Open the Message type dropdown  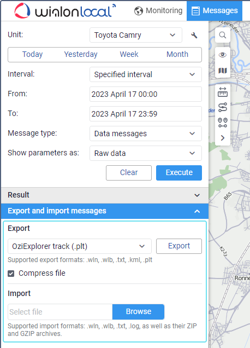(146, 134)
